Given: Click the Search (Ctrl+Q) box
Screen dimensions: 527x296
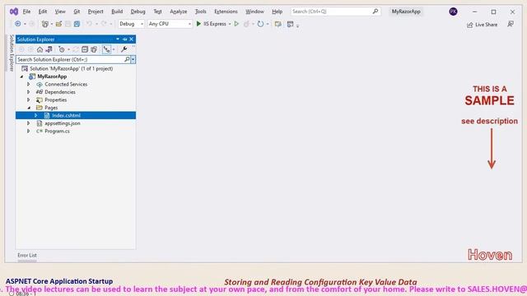Looking at the screenshot, I should click(x=335, y=12).
